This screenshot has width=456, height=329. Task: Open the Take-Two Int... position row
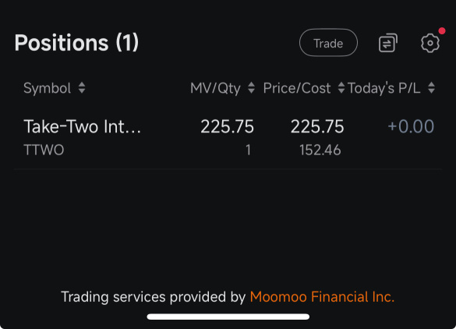tap(228, 137)
